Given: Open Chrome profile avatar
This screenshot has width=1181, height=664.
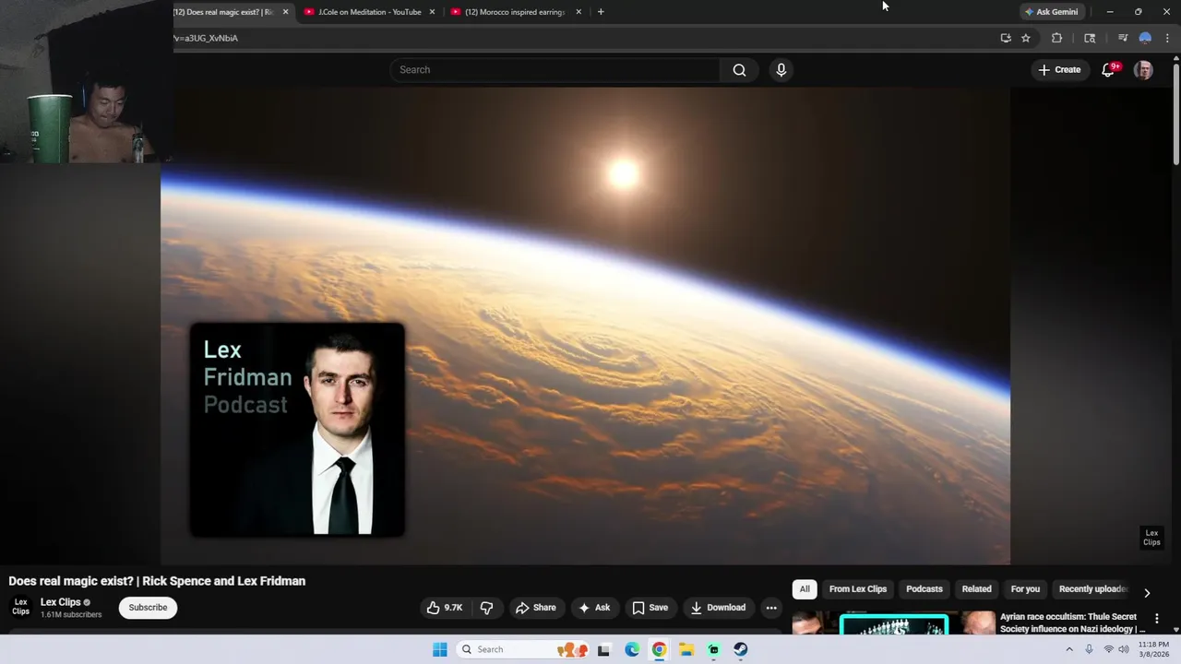Looking at the screenshot, I should (x=1145, y=38).
